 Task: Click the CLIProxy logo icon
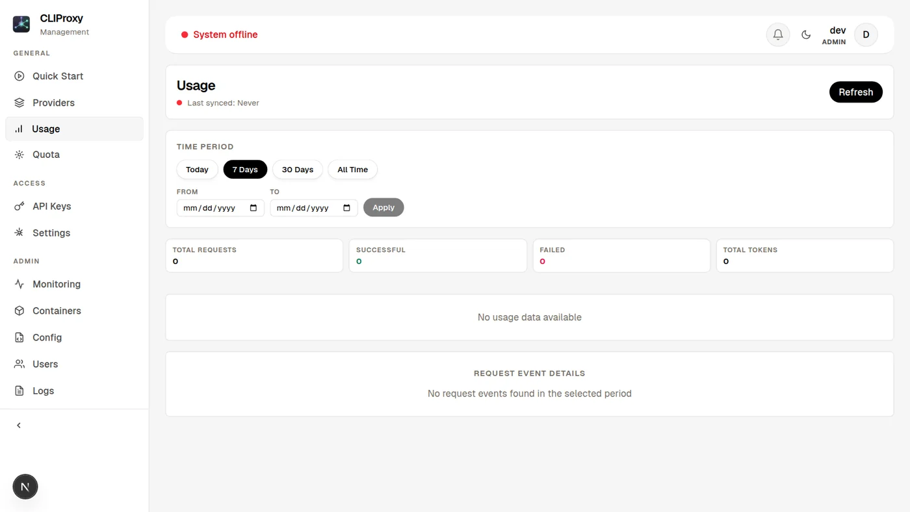21,24
